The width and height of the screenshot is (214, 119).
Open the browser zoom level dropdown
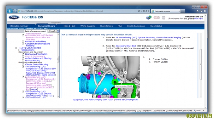[203, 110]
